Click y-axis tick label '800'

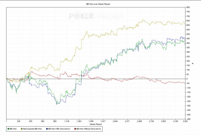[x=188, y=7]
